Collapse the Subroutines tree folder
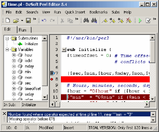 click(7, 38)
